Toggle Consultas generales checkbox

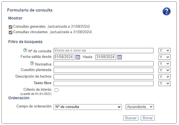pyautogui.click(x=11, y=27)
